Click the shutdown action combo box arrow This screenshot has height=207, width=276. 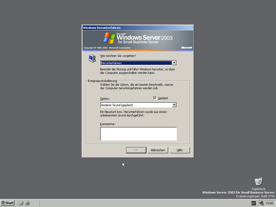(175, 63)
